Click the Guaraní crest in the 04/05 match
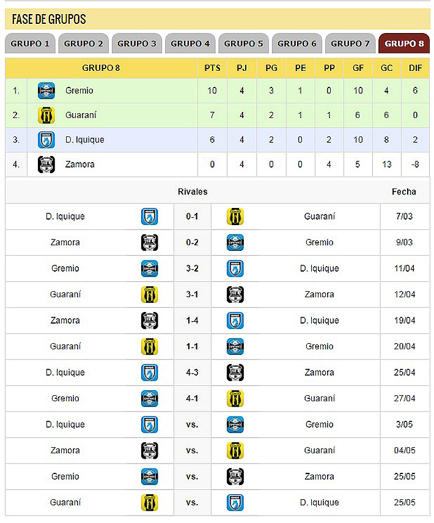Image resolution: width=434 pixels, height=523 pixels. (x=235, y=450)
